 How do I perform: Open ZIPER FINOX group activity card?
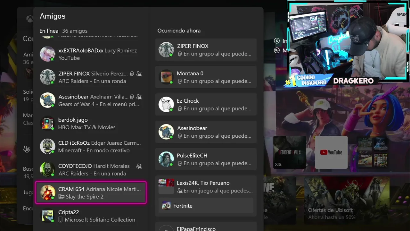206,50
